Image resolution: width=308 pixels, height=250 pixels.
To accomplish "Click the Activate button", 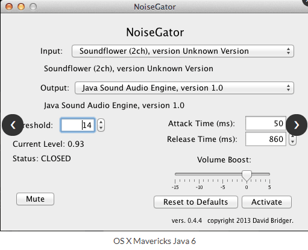I will click(266, 202).
